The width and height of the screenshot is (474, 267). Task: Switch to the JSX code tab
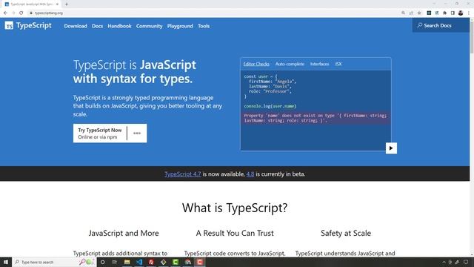click(338, 64)
